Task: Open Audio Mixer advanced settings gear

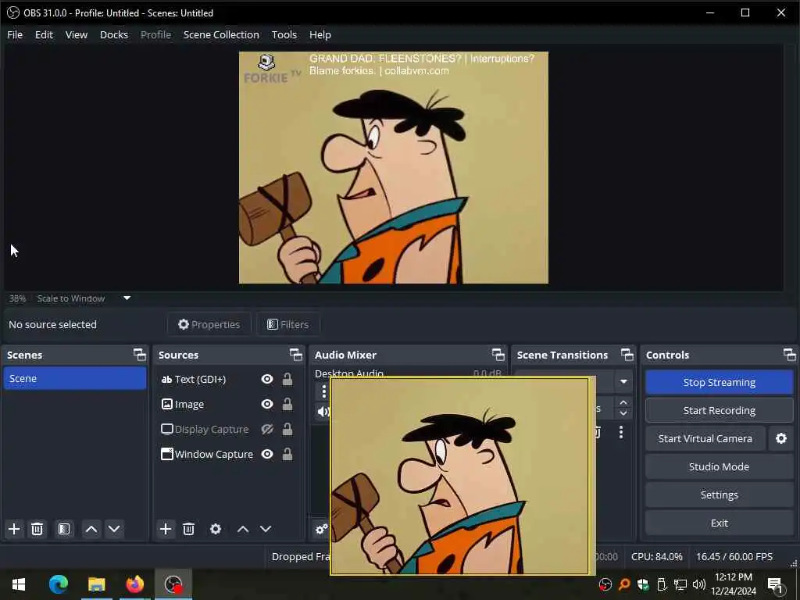Action: tap(321, 529)
